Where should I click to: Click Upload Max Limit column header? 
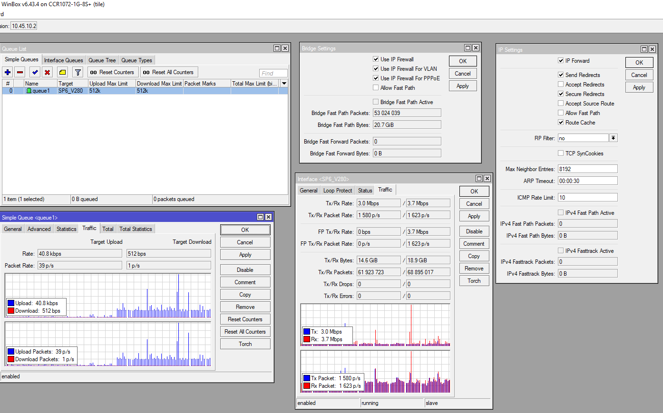(112, 83)
